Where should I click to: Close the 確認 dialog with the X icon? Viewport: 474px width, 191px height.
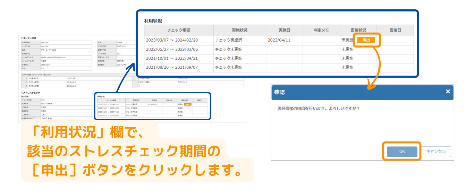(448, 92)
